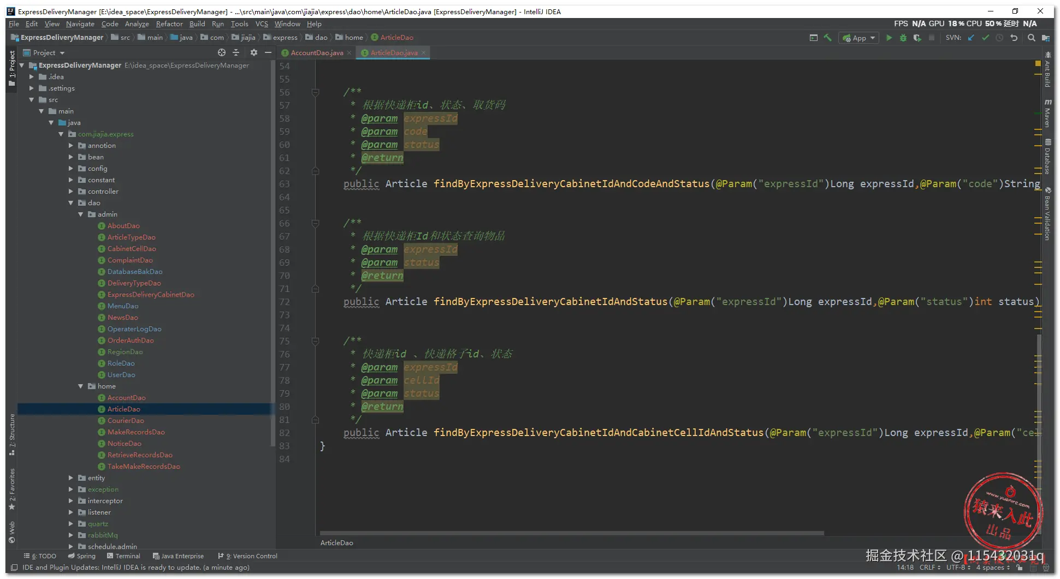Expand the entity package
The height and width of the screenshot is (579, 1060).
(x=71, y=478)
